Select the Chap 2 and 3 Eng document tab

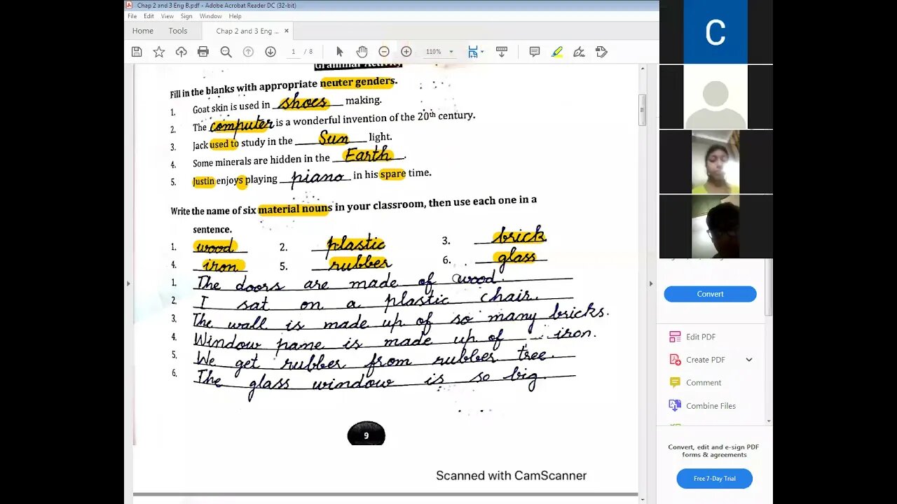(247, 31)
